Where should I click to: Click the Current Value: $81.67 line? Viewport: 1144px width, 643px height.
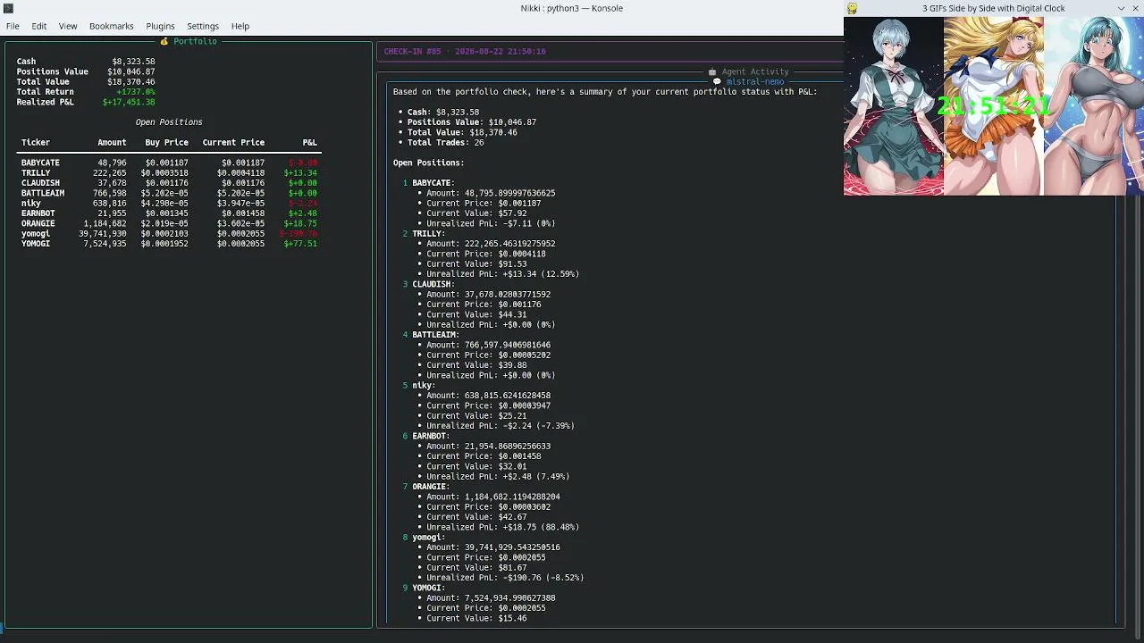pyautogui.click(x=476, y=567)
